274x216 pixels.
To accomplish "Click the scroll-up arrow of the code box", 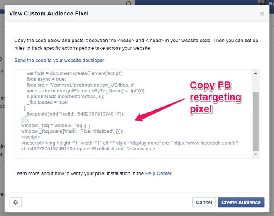I will (x=256, y=73).
